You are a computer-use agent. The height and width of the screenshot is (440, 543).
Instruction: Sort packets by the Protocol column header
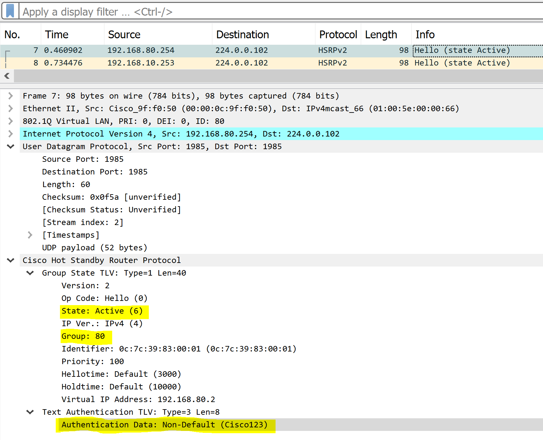tap(338, 34)
